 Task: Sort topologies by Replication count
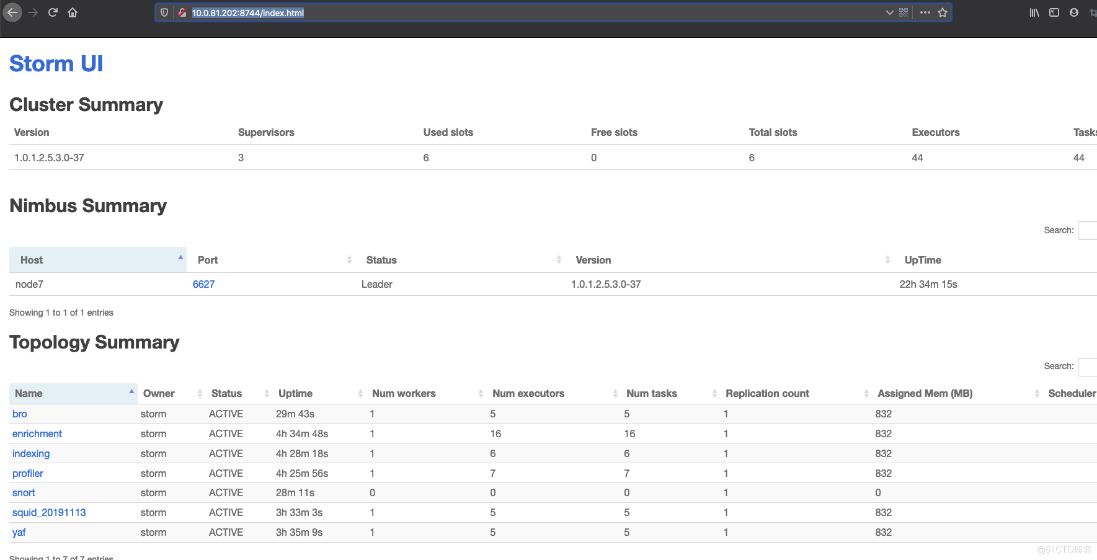(x=796, y=393)
